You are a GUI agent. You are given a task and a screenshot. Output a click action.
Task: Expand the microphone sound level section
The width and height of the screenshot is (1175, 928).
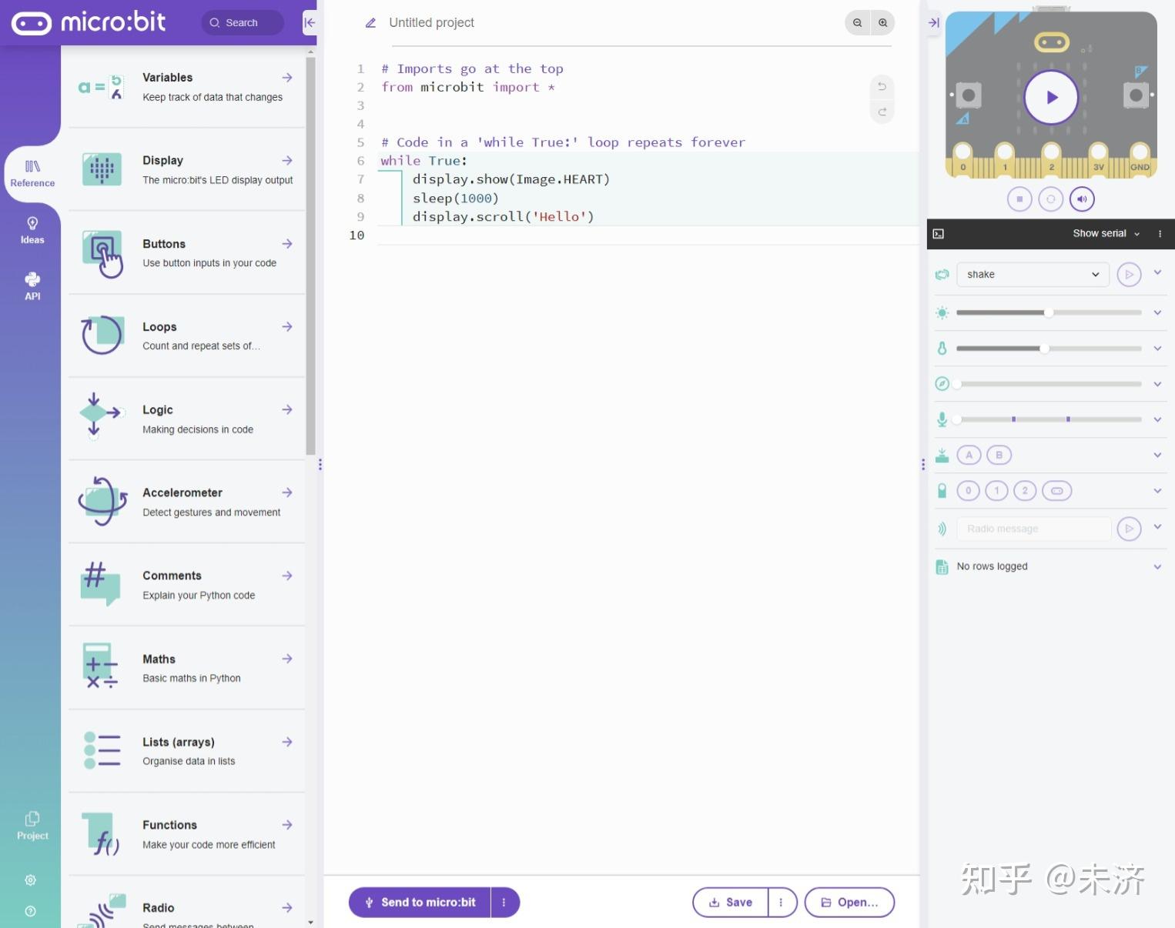pos(1157,419)
